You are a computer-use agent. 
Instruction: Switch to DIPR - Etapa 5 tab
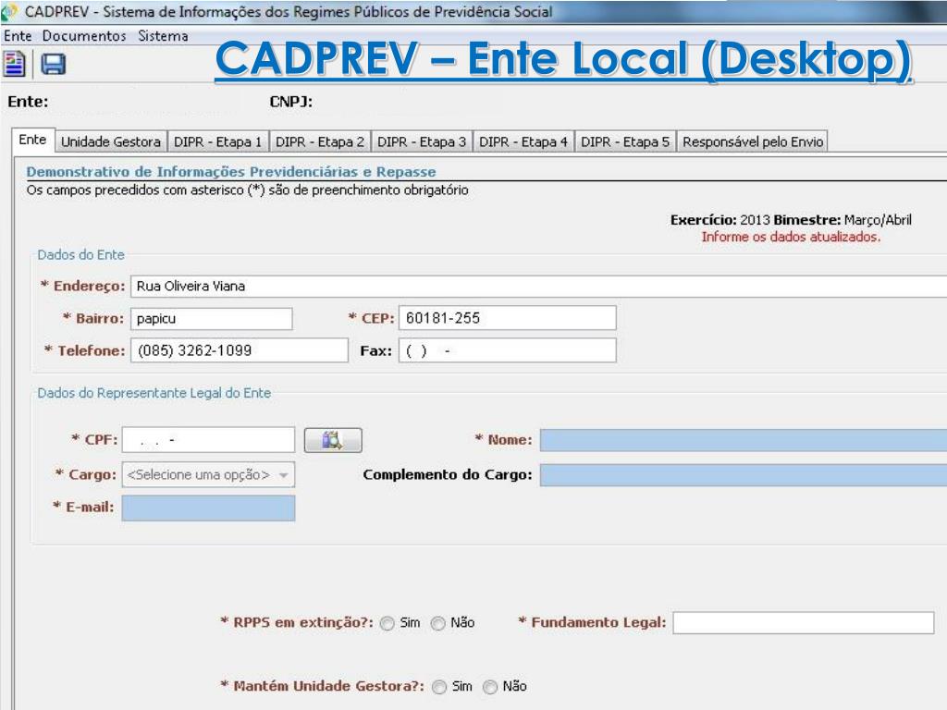625,141
